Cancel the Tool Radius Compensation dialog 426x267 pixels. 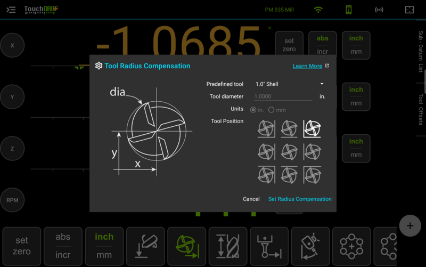coord(251,199)
